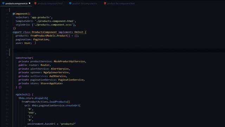The height and width of the screenshot is (127, 225).
Task: Click fromProductActions.loadProducts call
Action: pyautogui.click(x=44, y=102)
